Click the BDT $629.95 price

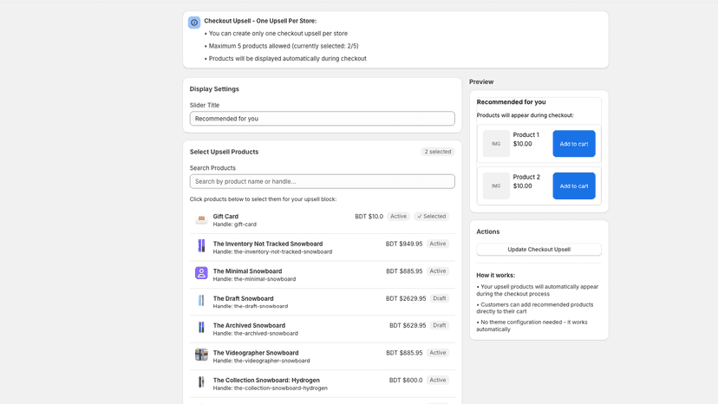[408, 325]
